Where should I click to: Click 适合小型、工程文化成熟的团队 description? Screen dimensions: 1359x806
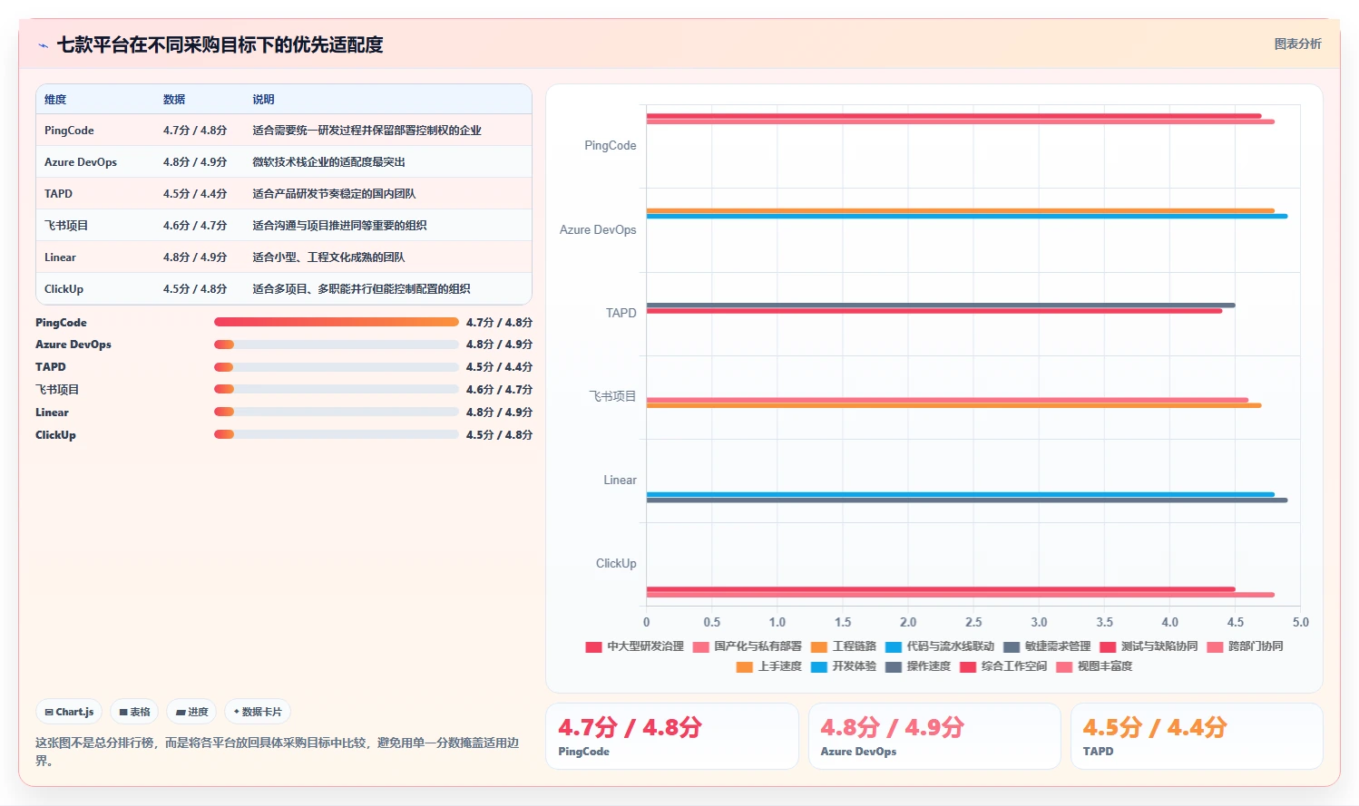tap(328, 257)
